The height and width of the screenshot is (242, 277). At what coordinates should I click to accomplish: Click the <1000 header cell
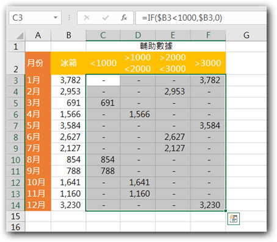pyautogui.click(x=103, y=63)
